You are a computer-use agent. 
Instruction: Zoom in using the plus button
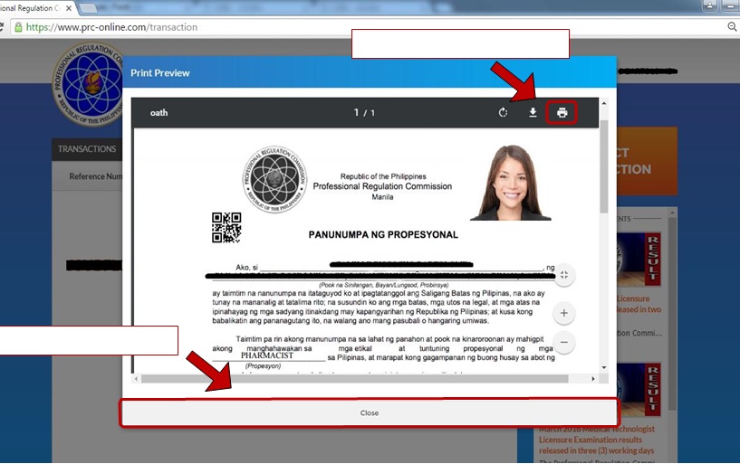[x=564, y=313]
